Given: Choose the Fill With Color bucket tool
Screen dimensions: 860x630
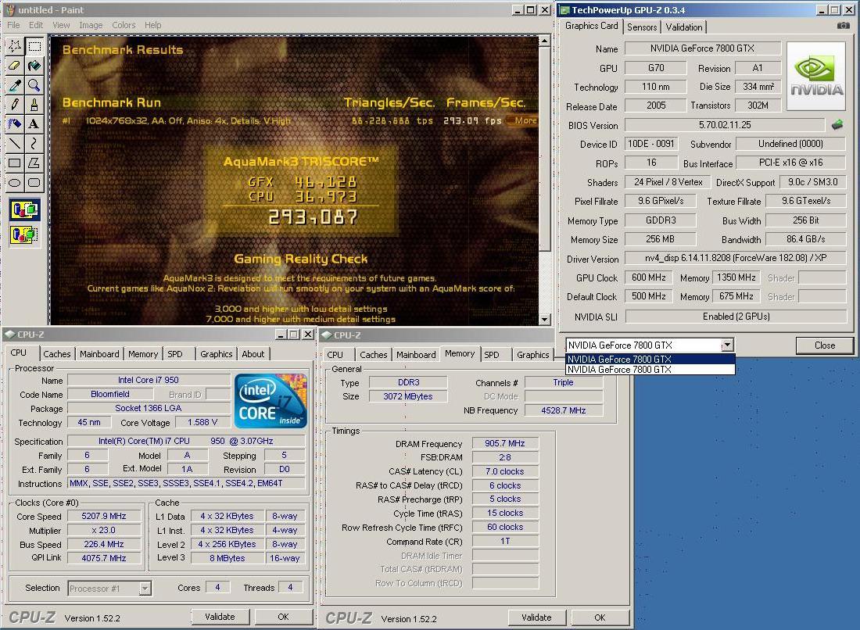Looking at the screenshot, I should [34, 66].
